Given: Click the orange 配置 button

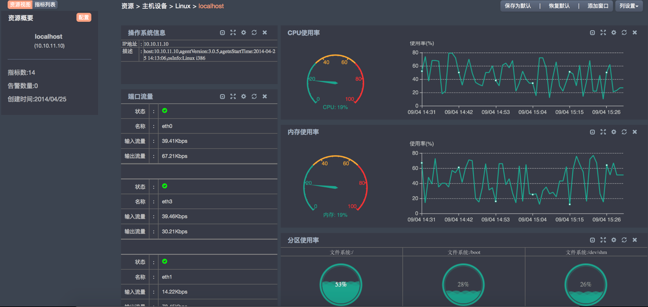Looking at the screenshot, I should click(x=84, y=18).
